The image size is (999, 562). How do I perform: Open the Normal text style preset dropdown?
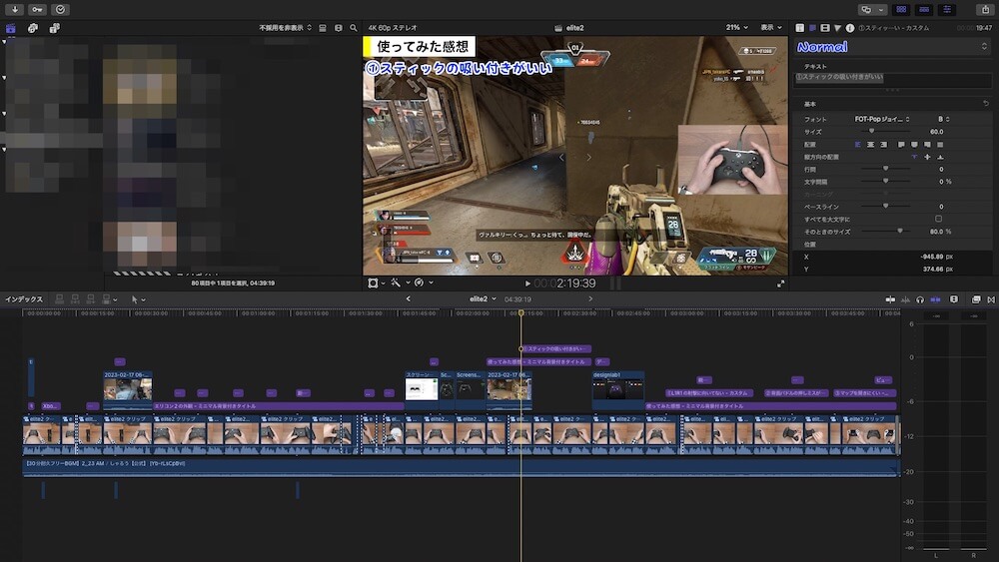point(891,47)
